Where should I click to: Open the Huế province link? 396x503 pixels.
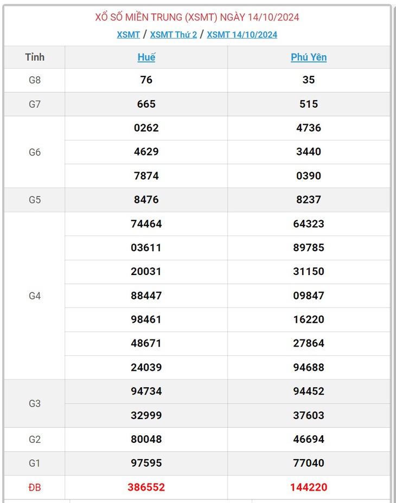(146, 57)
